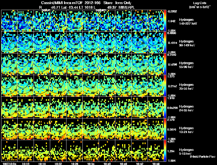Click the 0.4008 color scale value

pos(171,33)
